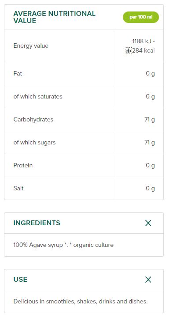Click the 'of which sugars' label
The image size is (170, 318).
[34, 142]
